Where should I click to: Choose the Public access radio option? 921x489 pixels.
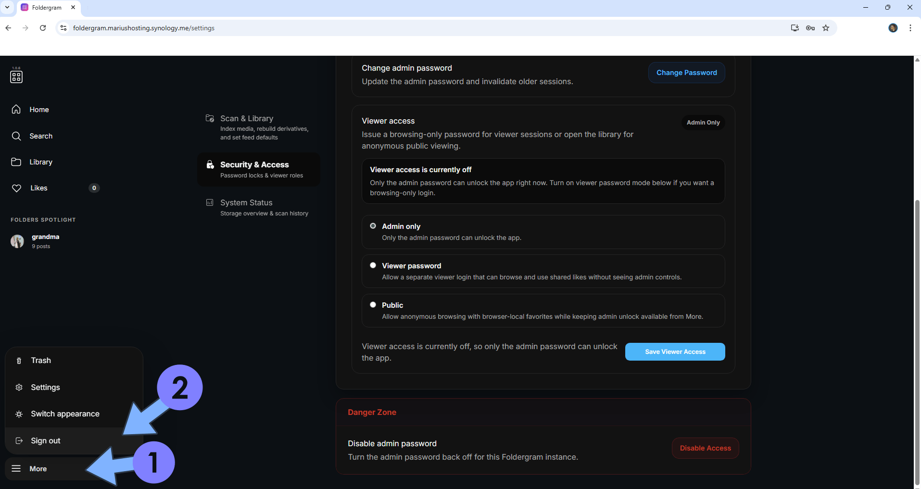[373, 305]
